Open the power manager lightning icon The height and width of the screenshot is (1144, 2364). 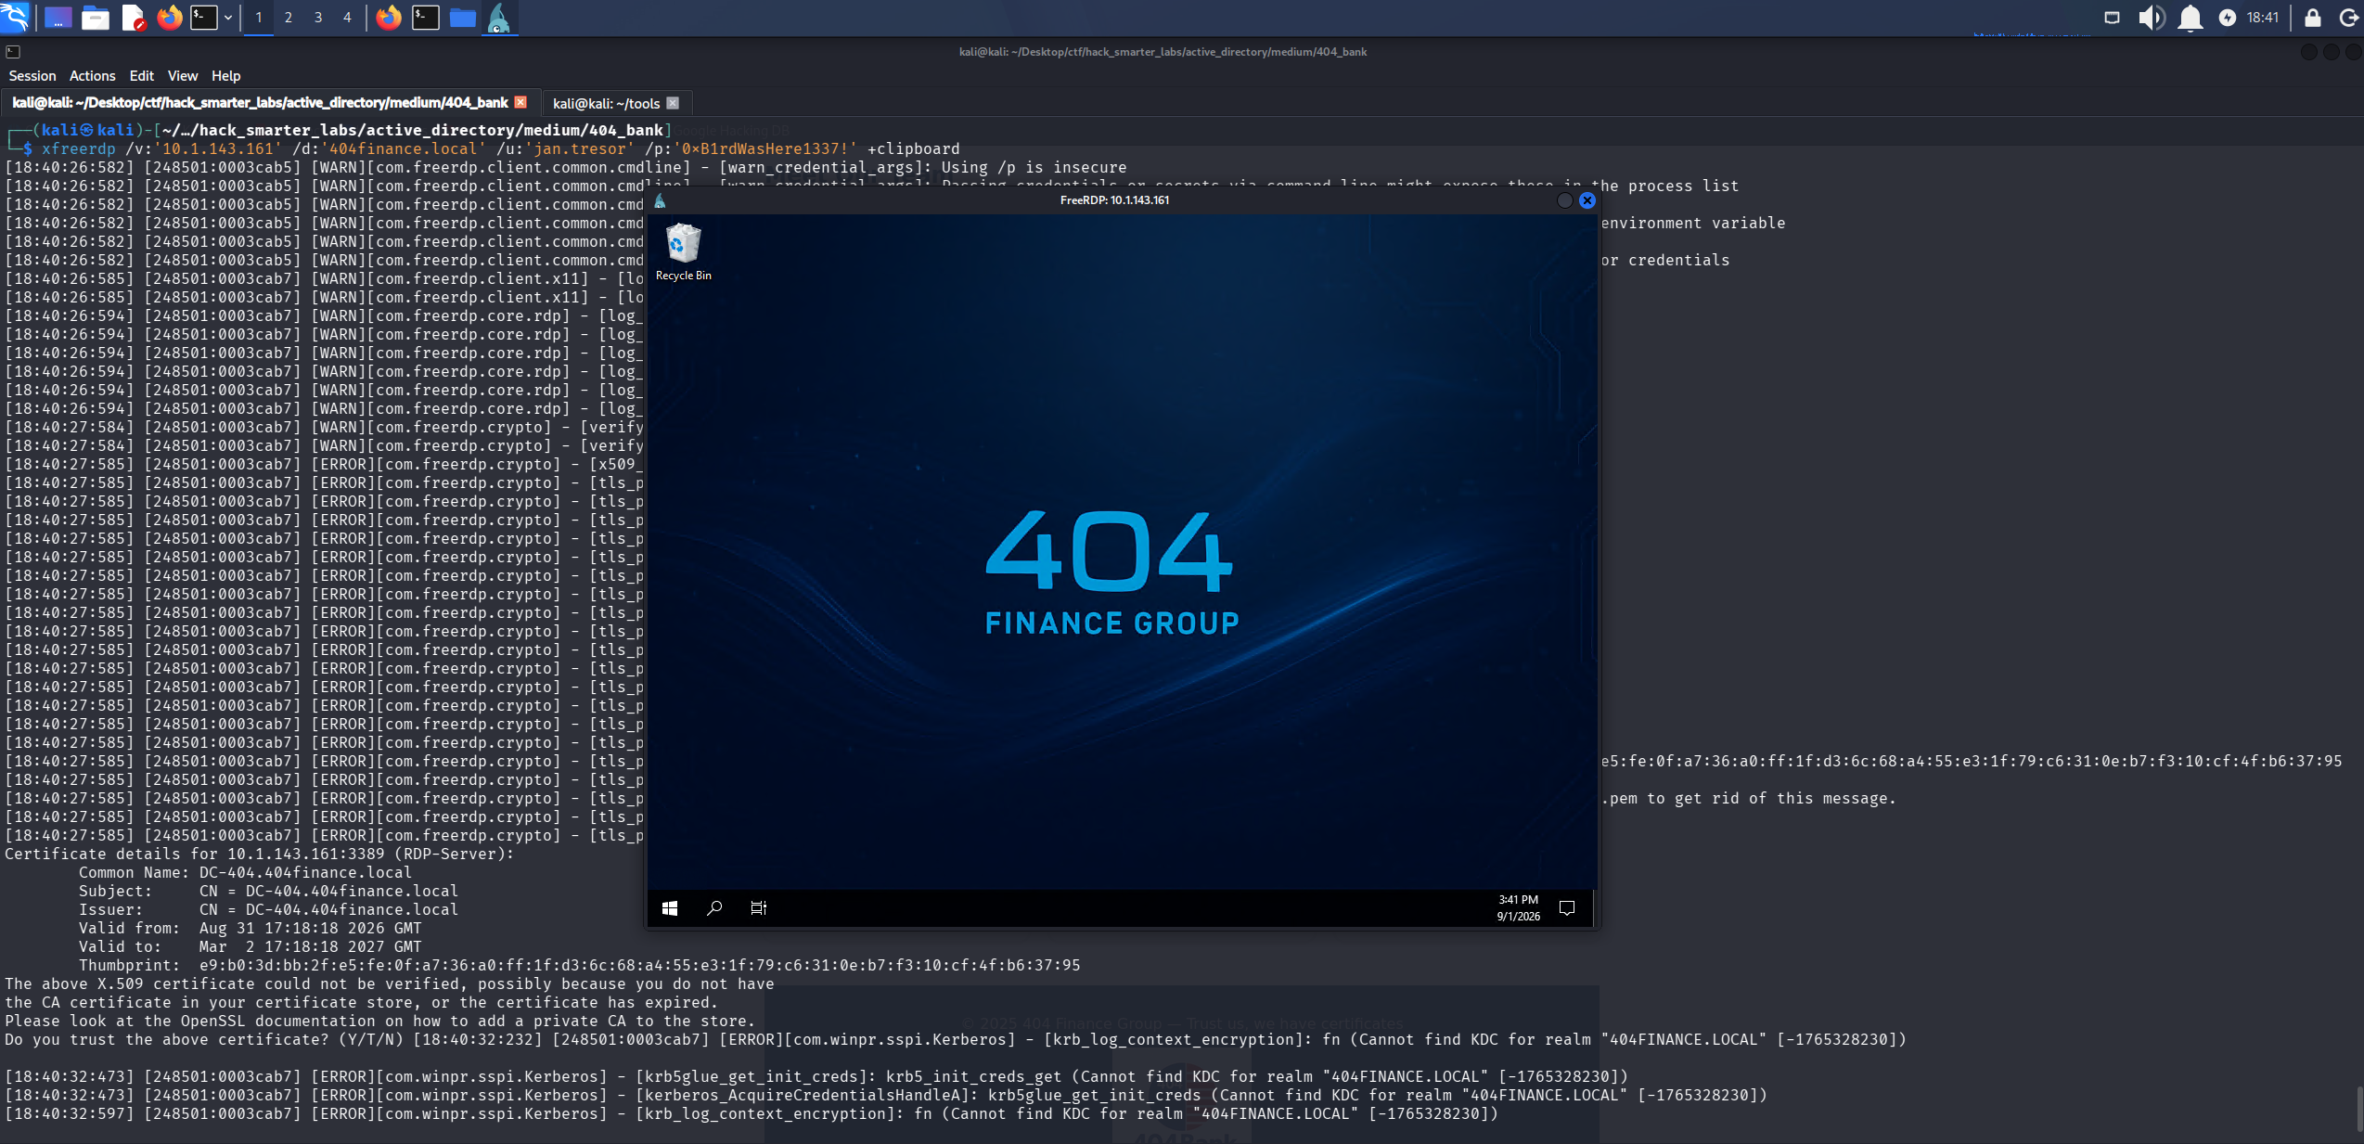pyautogui.click(x=2228, y=18)
